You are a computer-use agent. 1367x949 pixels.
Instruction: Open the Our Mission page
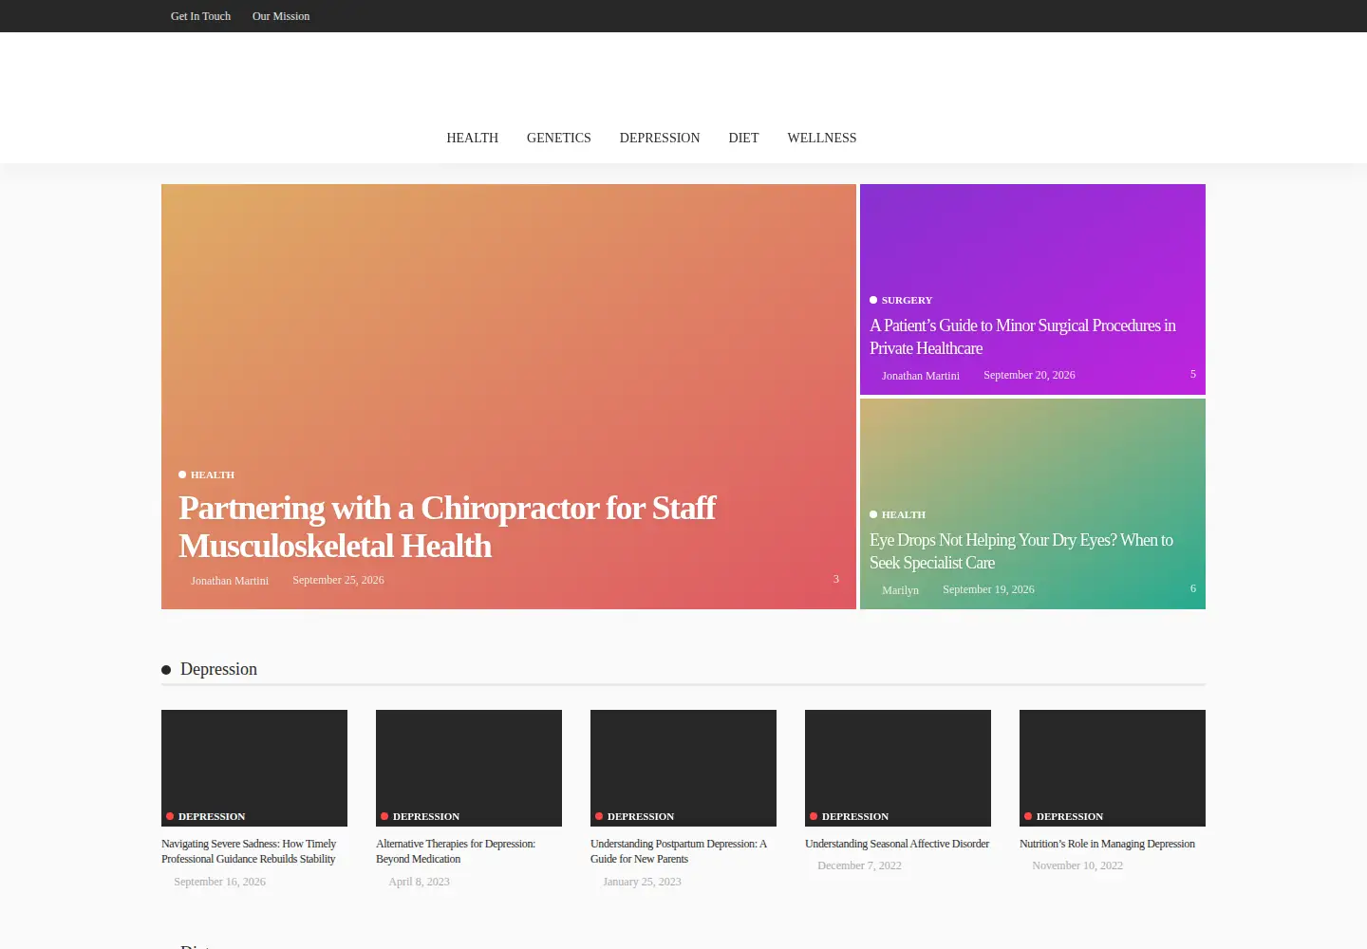(x=281, y=16)
